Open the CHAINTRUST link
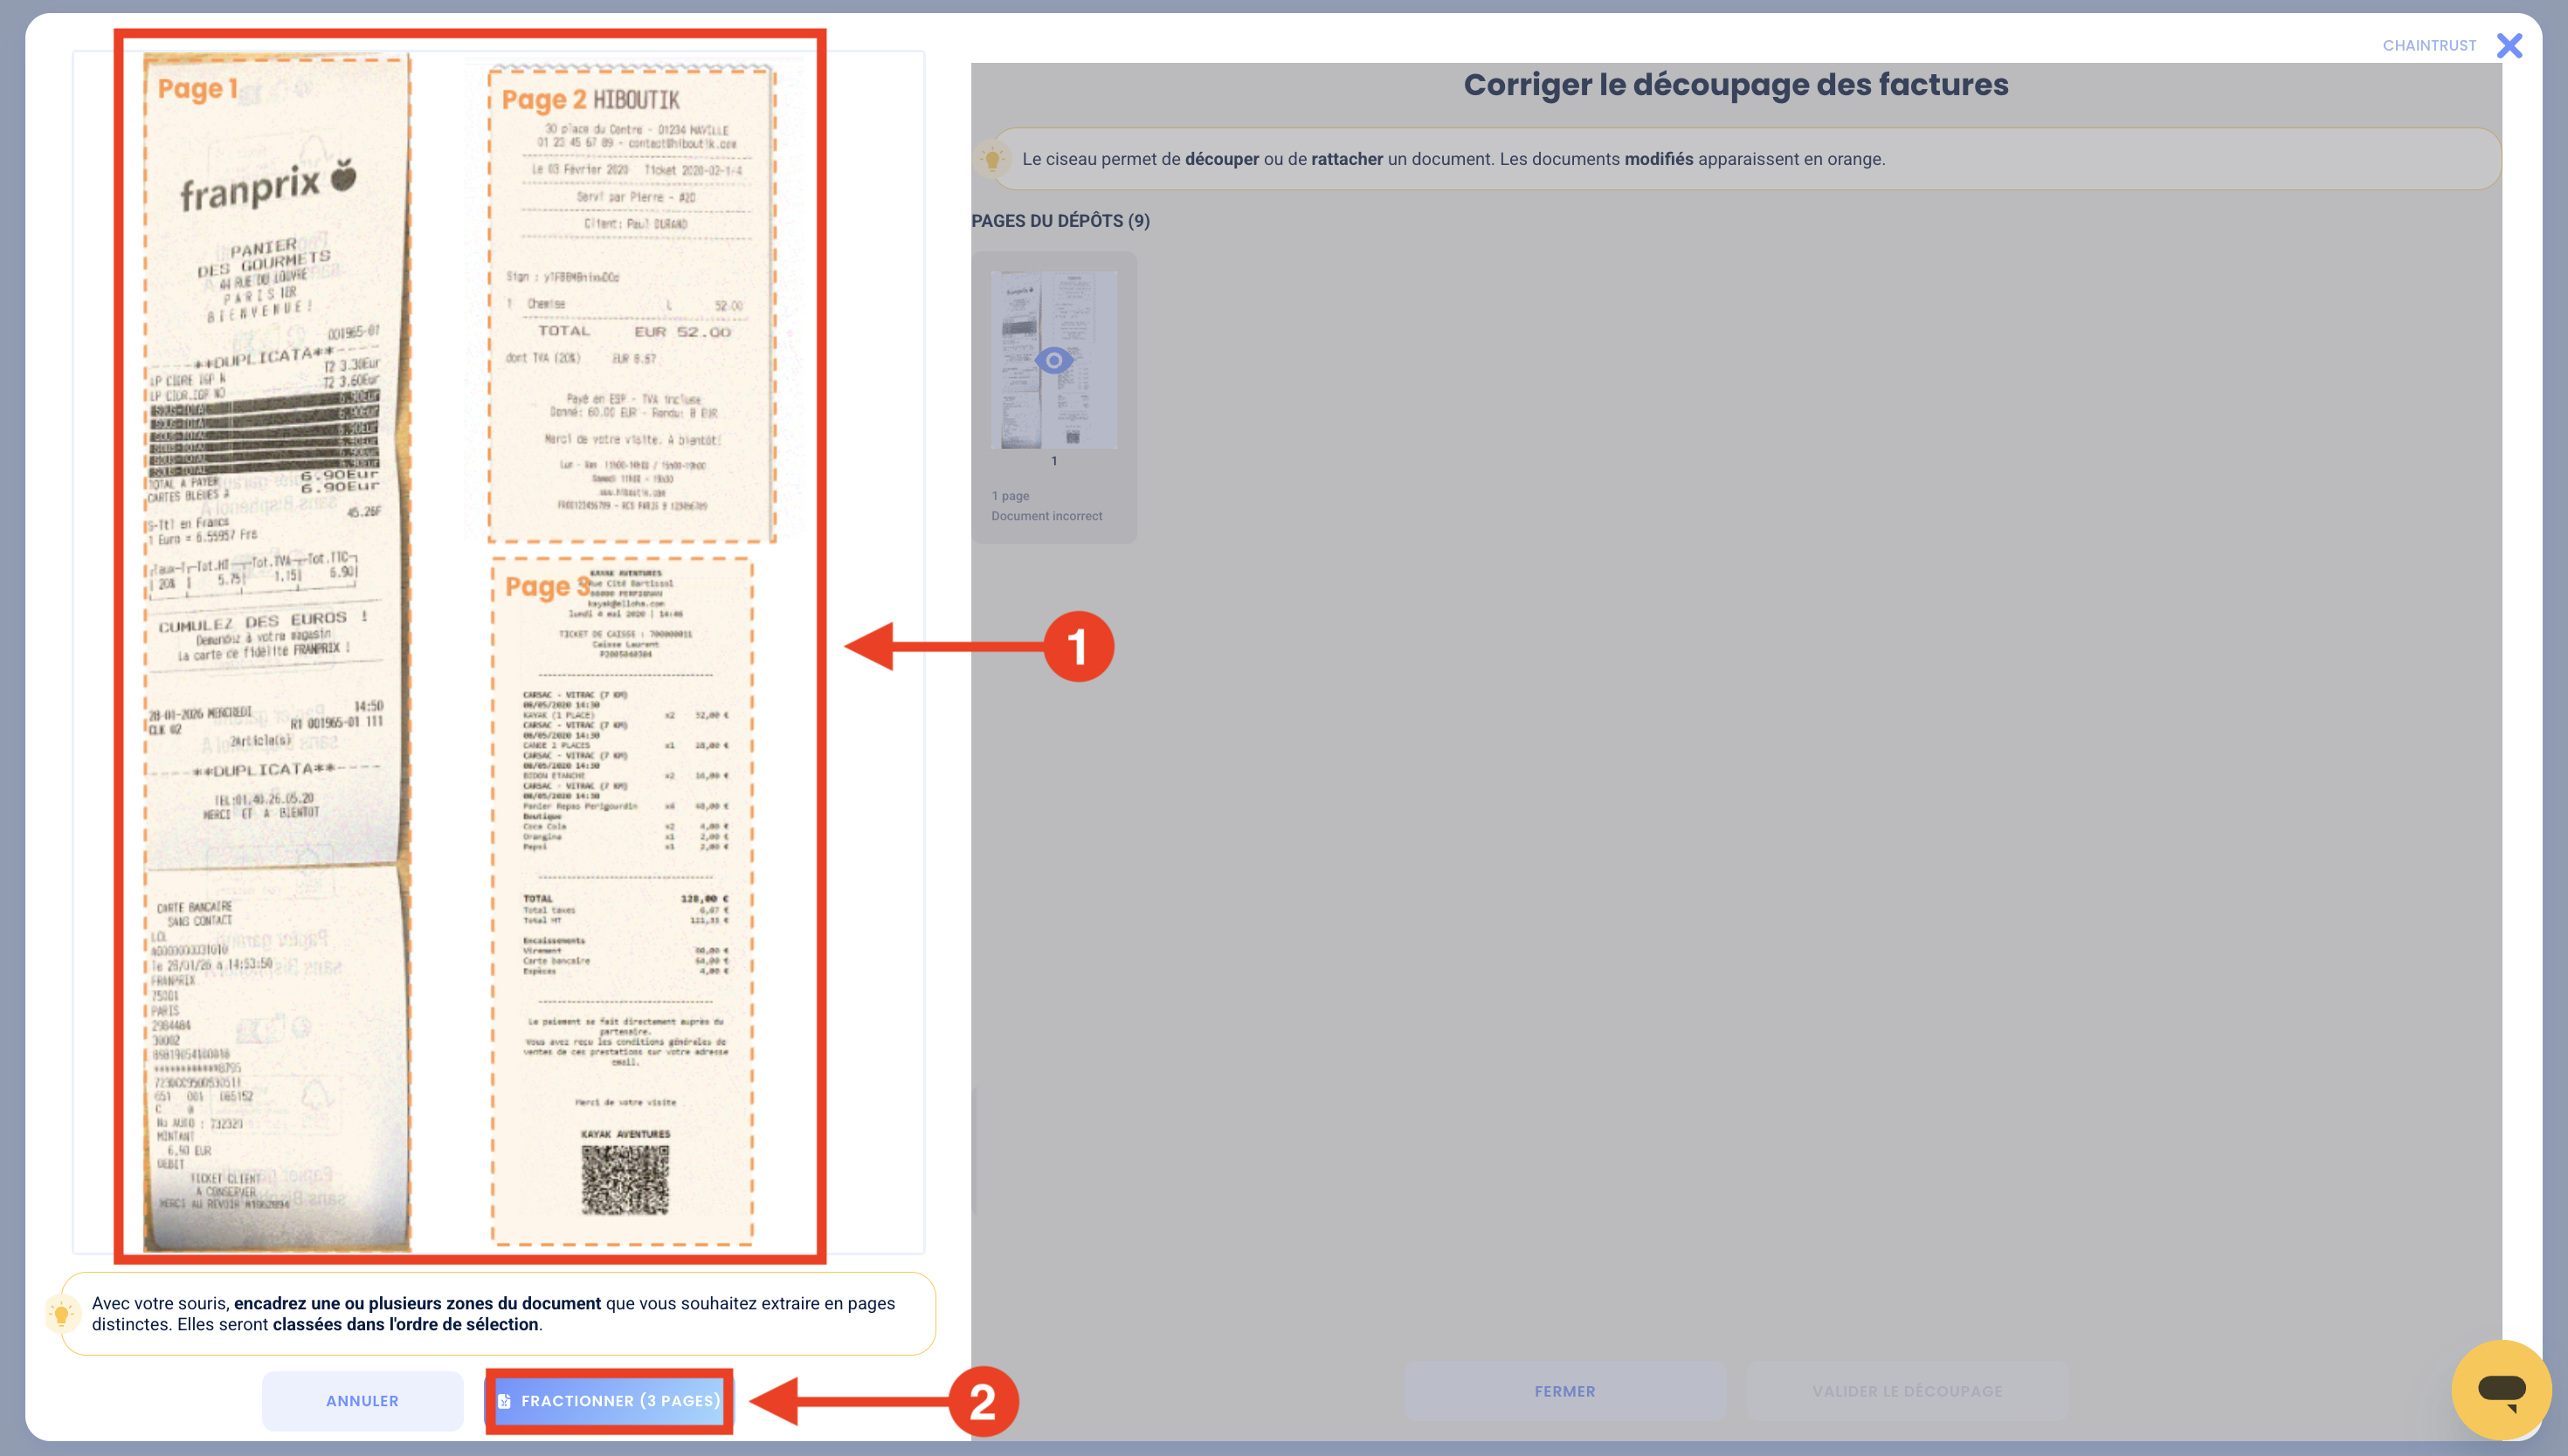This screenshot has width=2568, height=1456. click(2429, 45)
